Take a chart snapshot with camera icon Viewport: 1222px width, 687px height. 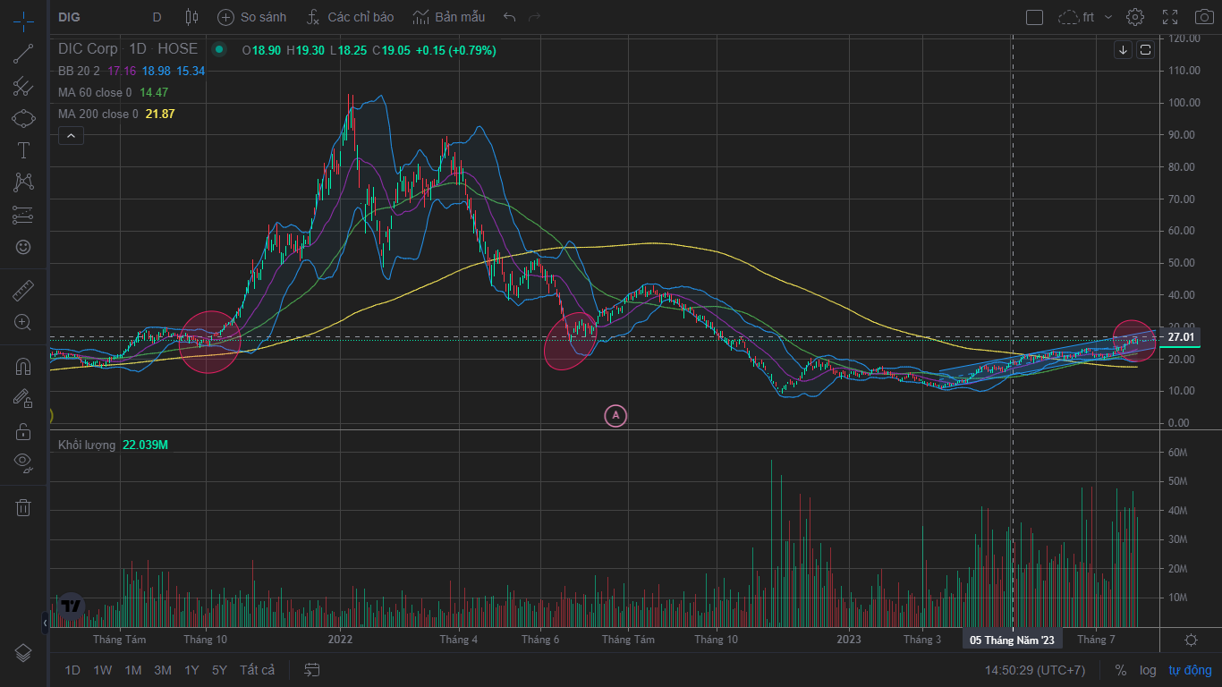coord(1204,17)
